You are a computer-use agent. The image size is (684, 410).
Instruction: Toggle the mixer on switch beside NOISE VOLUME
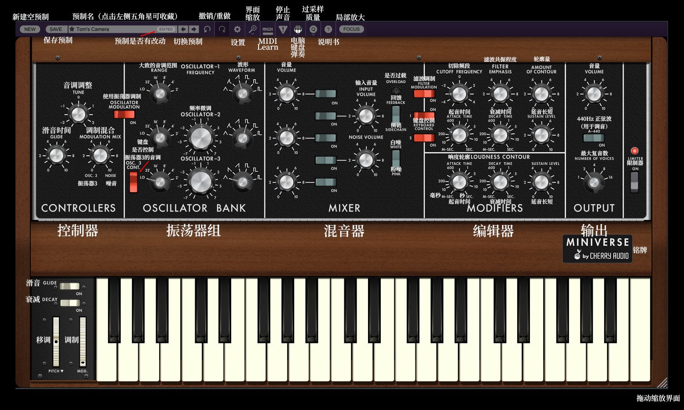(326, 160)
